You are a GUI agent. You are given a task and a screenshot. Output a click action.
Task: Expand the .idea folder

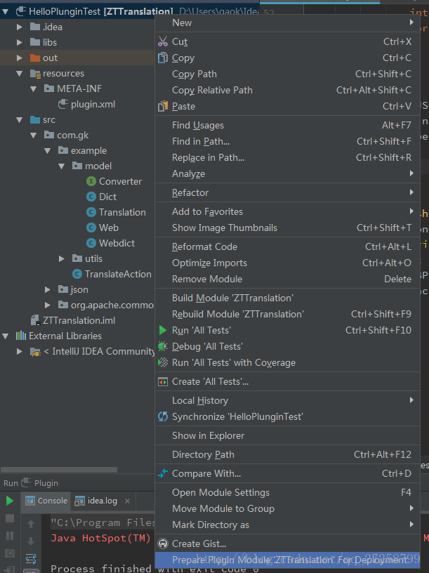(20, 27)
